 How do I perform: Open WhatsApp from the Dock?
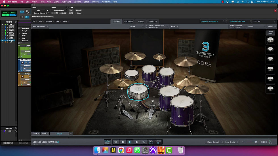click(x=137, y=150)
